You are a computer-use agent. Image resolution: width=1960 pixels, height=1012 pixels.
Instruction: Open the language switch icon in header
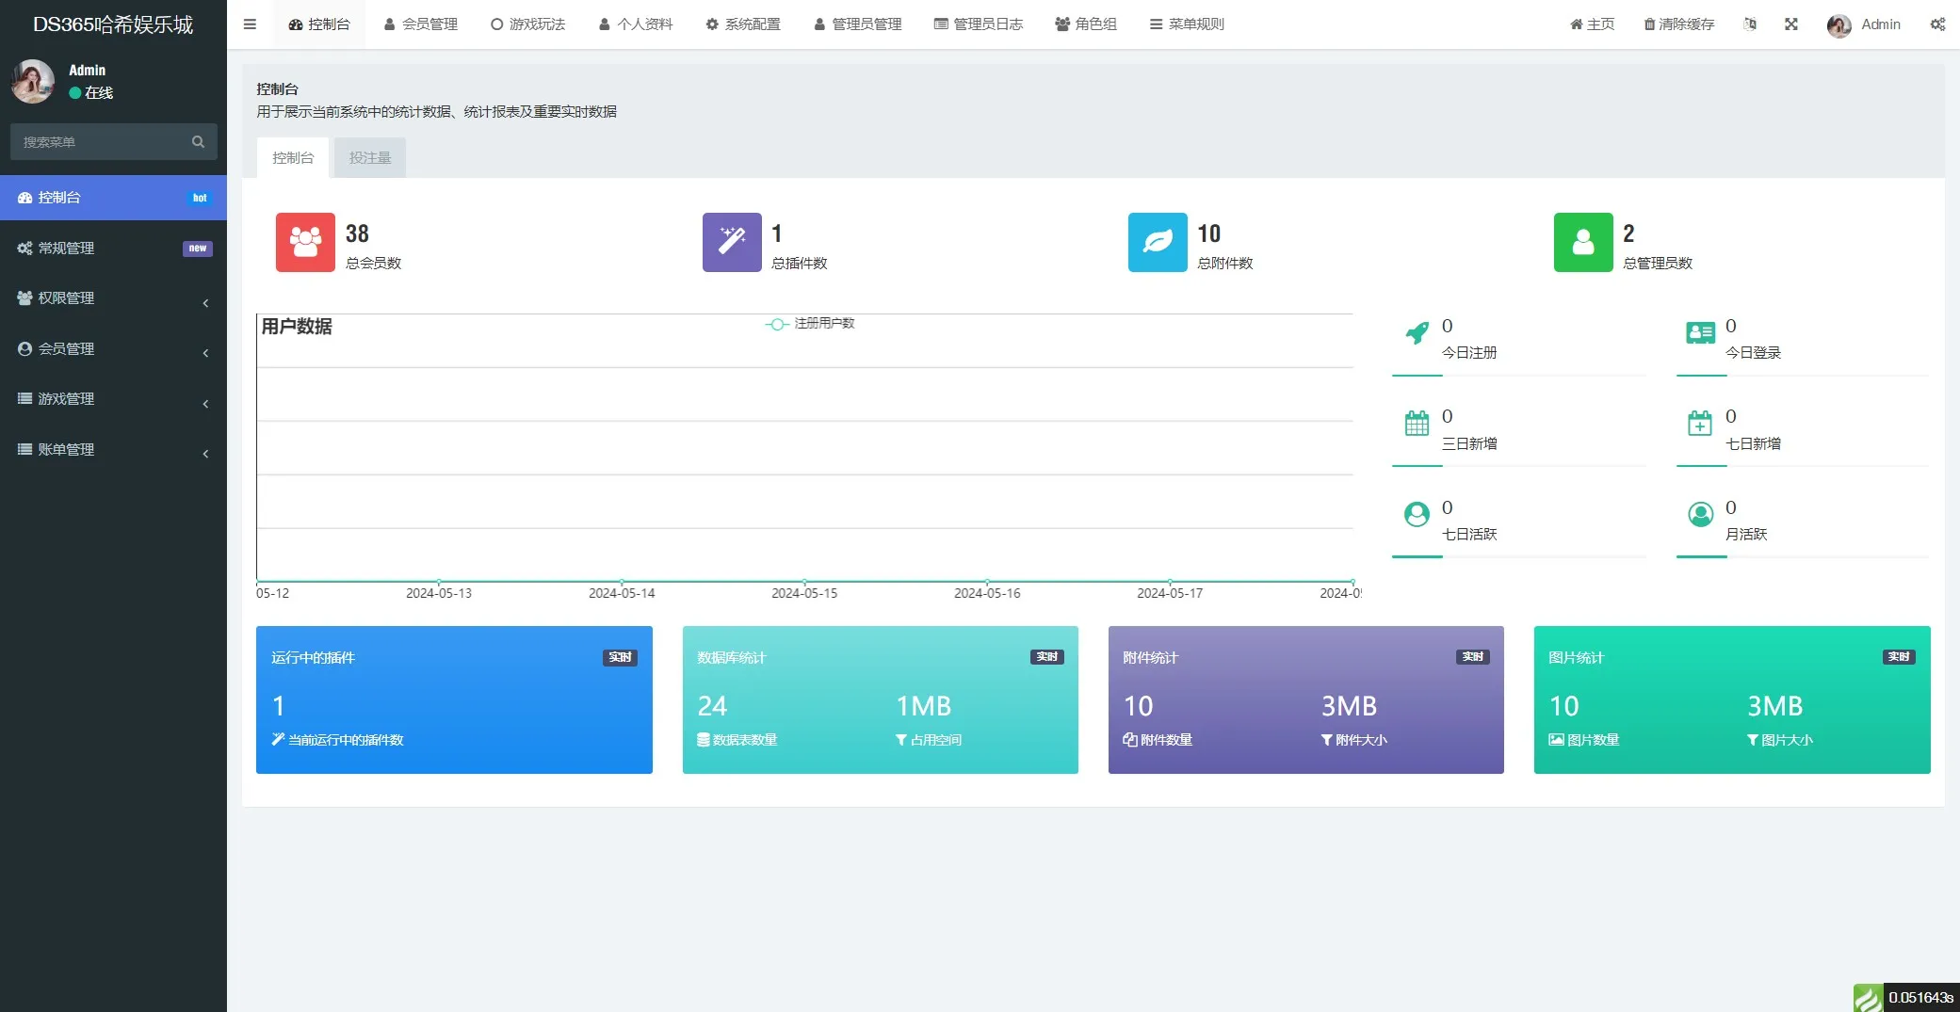1749,24
